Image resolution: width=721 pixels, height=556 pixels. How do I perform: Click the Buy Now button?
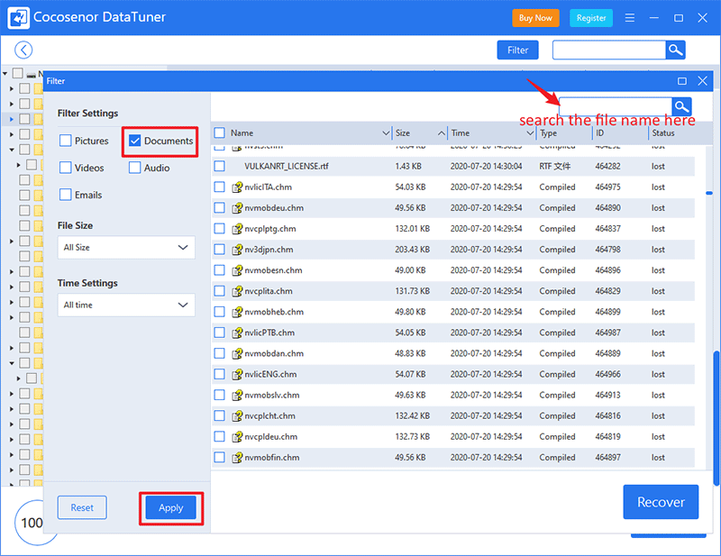(x=535, y=18)
